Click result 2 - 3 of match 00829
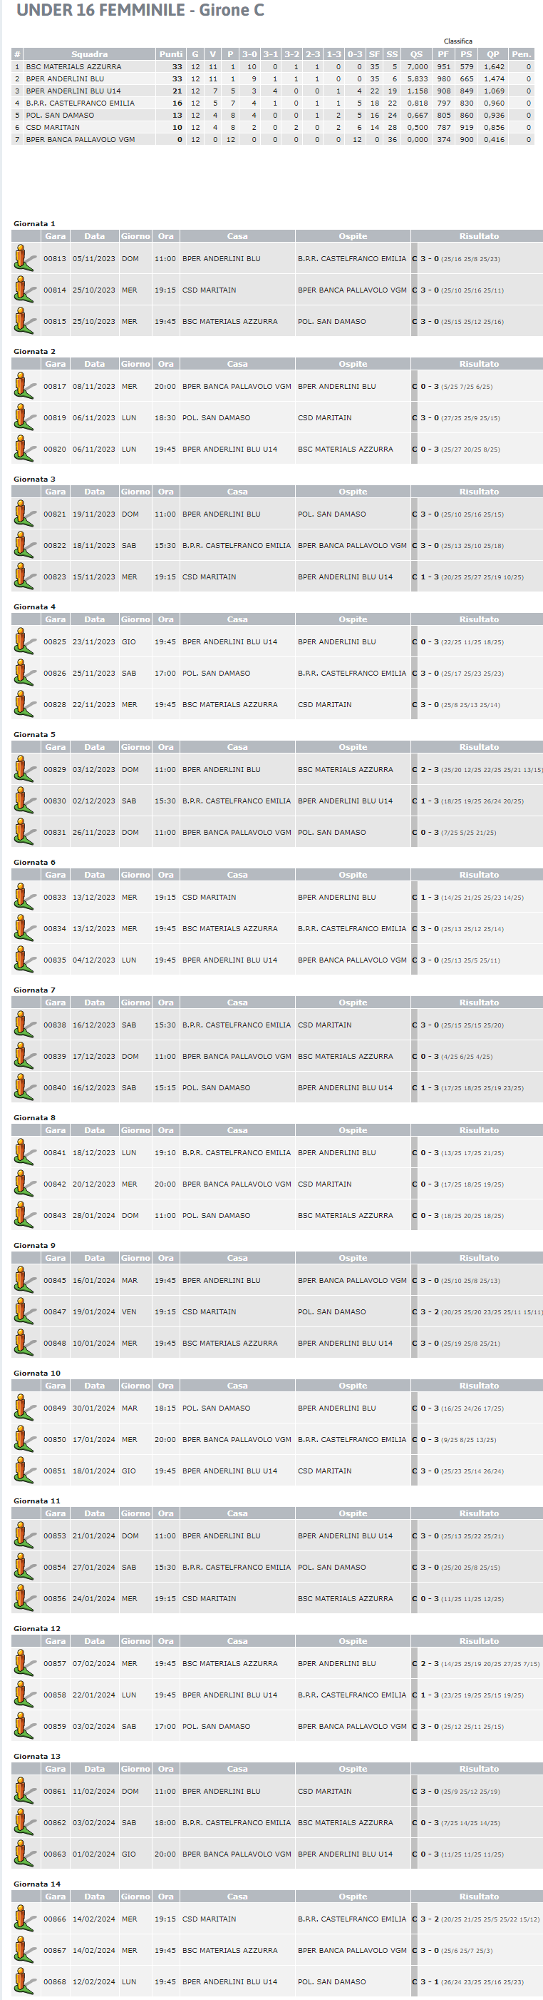 coord(430,769)
